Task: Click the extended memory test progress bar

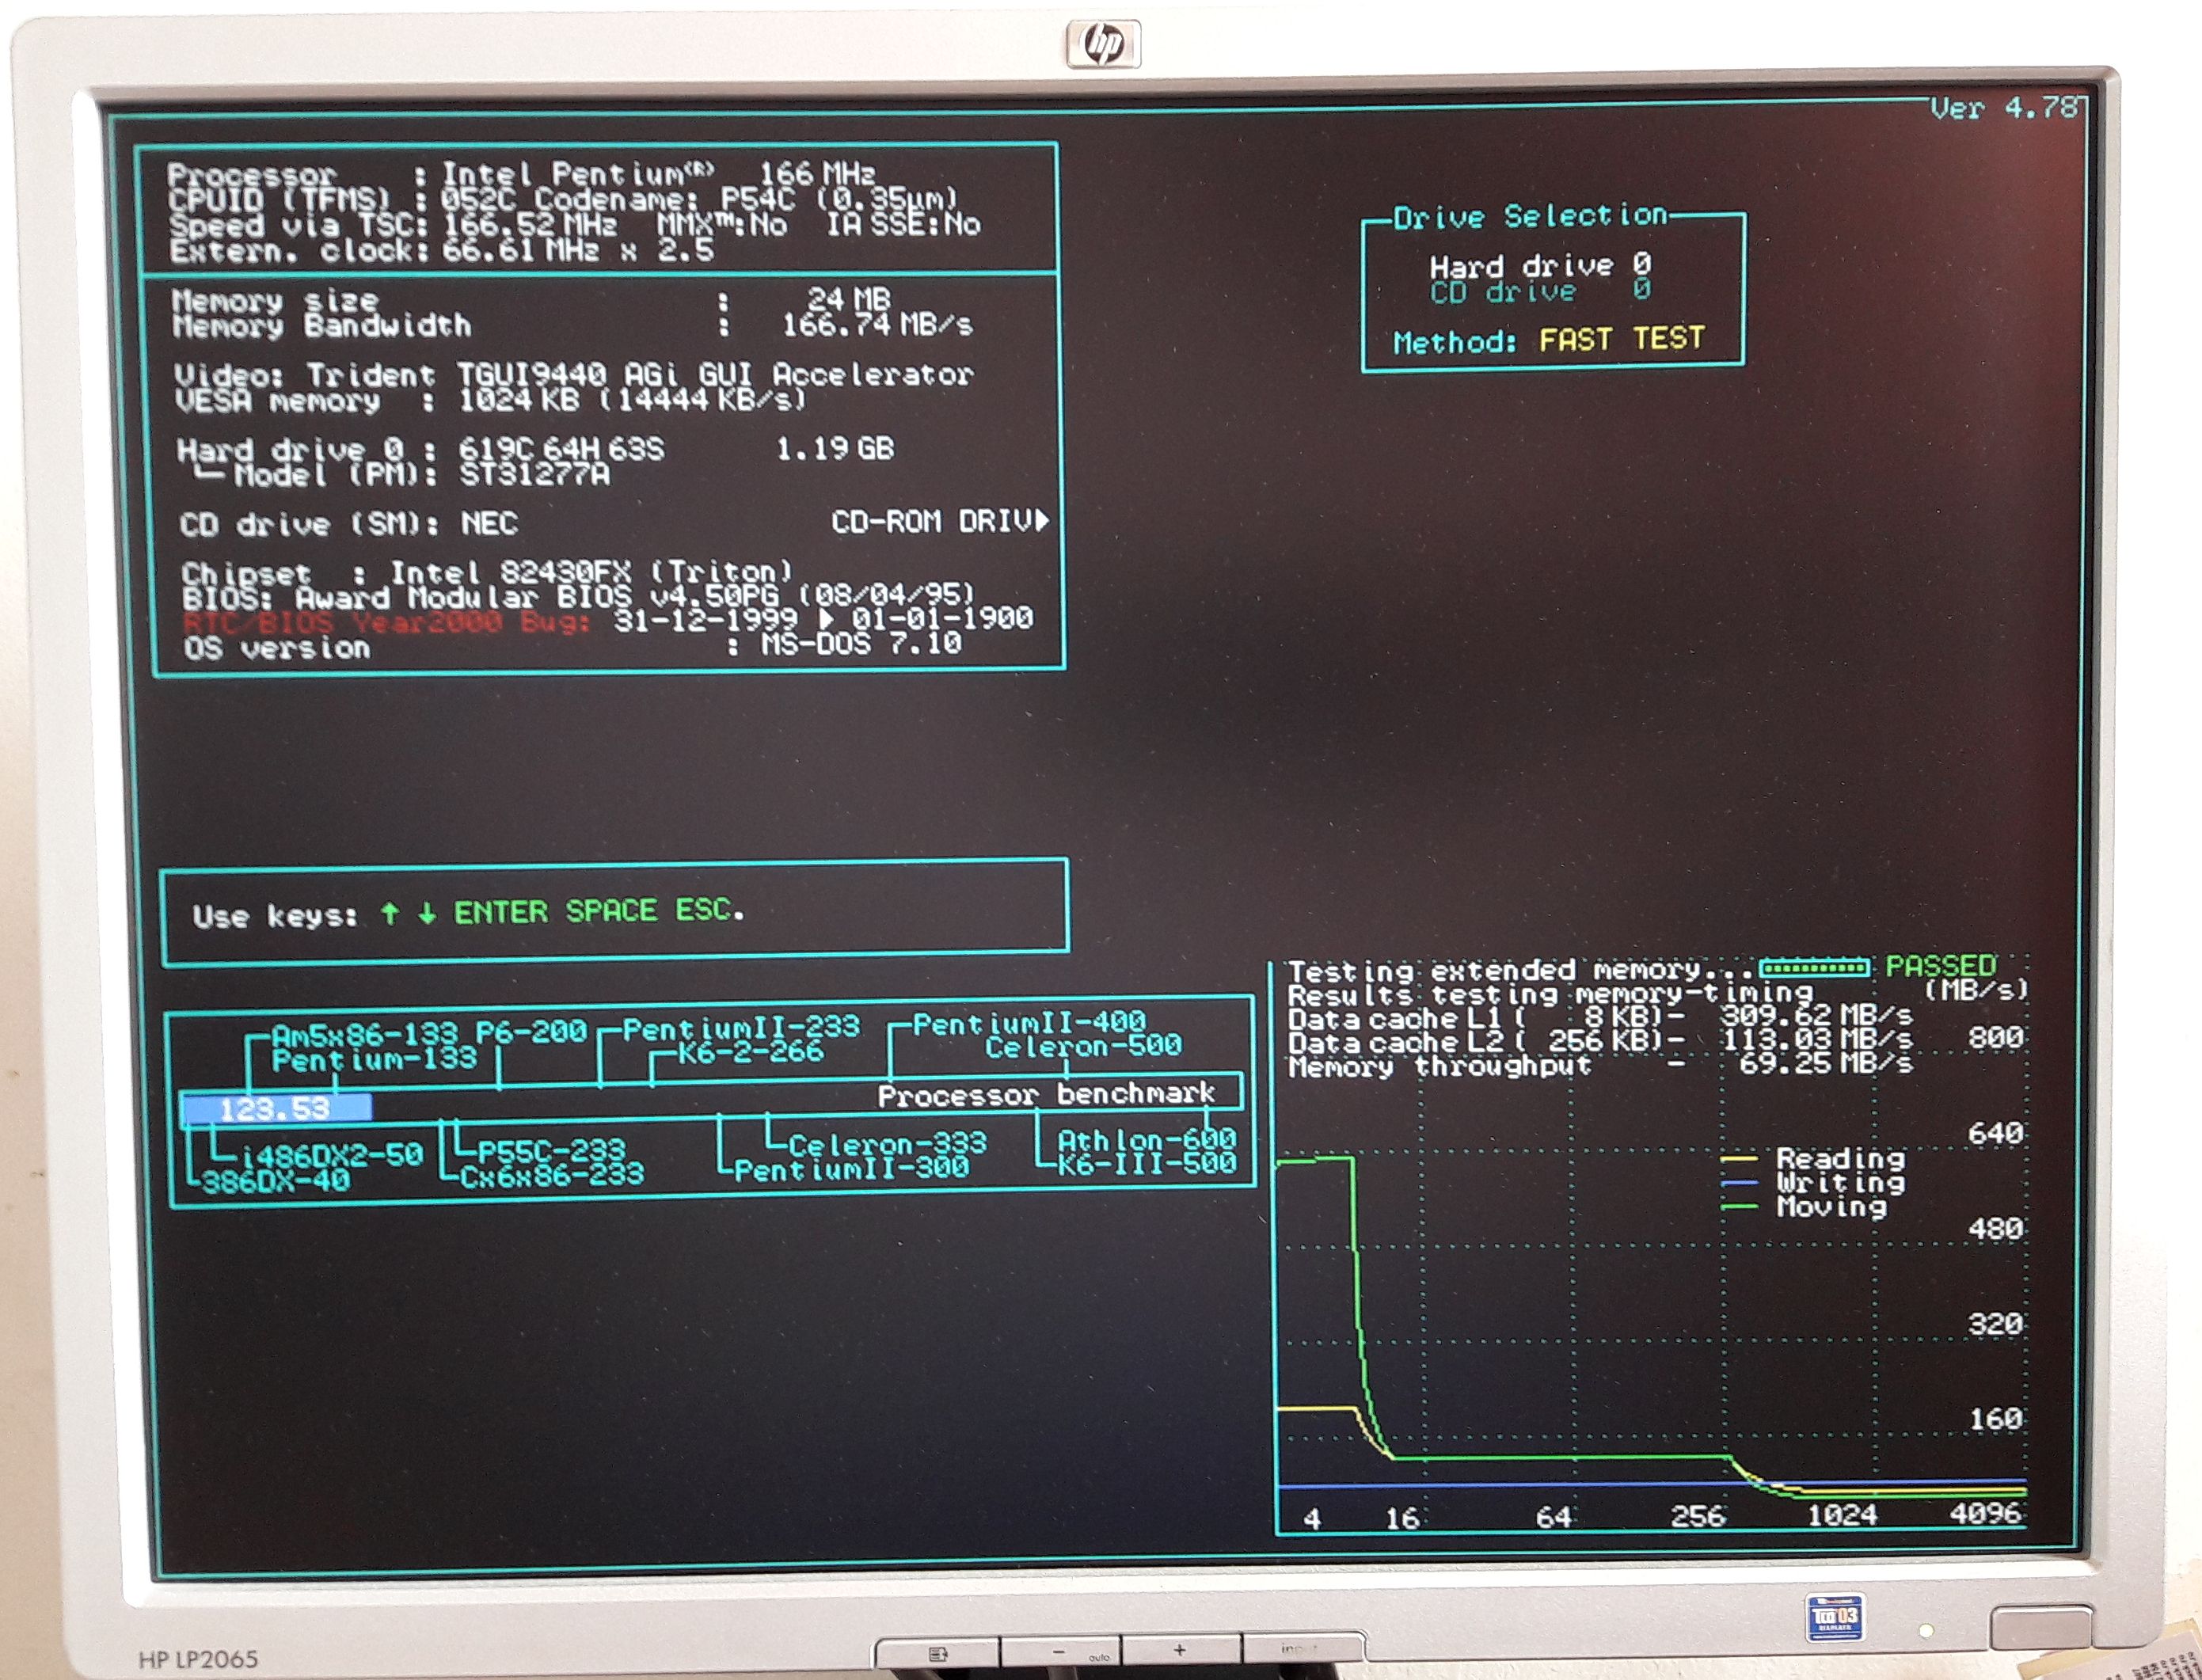Action: [1814, 967]
